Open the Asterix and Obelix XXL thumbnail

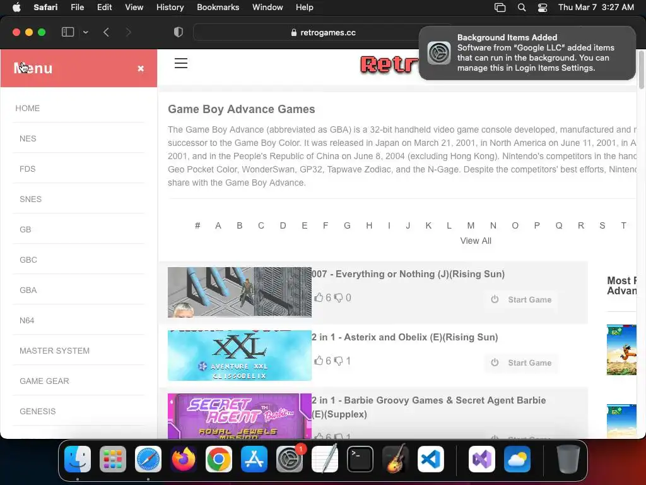(x=239, y=355)
